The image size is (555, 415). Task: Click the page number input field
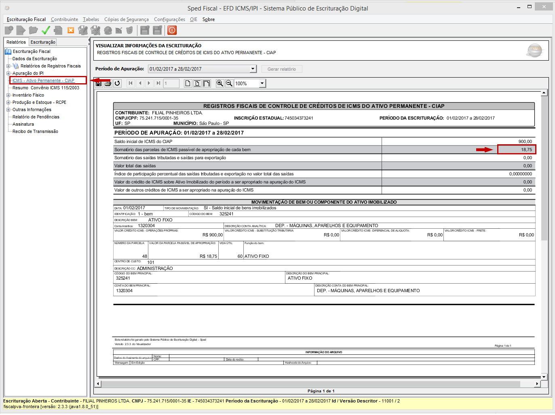pos(171,83)
